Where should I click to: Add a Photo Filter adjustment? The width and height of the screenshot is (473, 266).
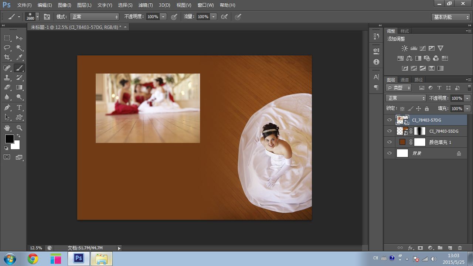click(x=427, y=58)
